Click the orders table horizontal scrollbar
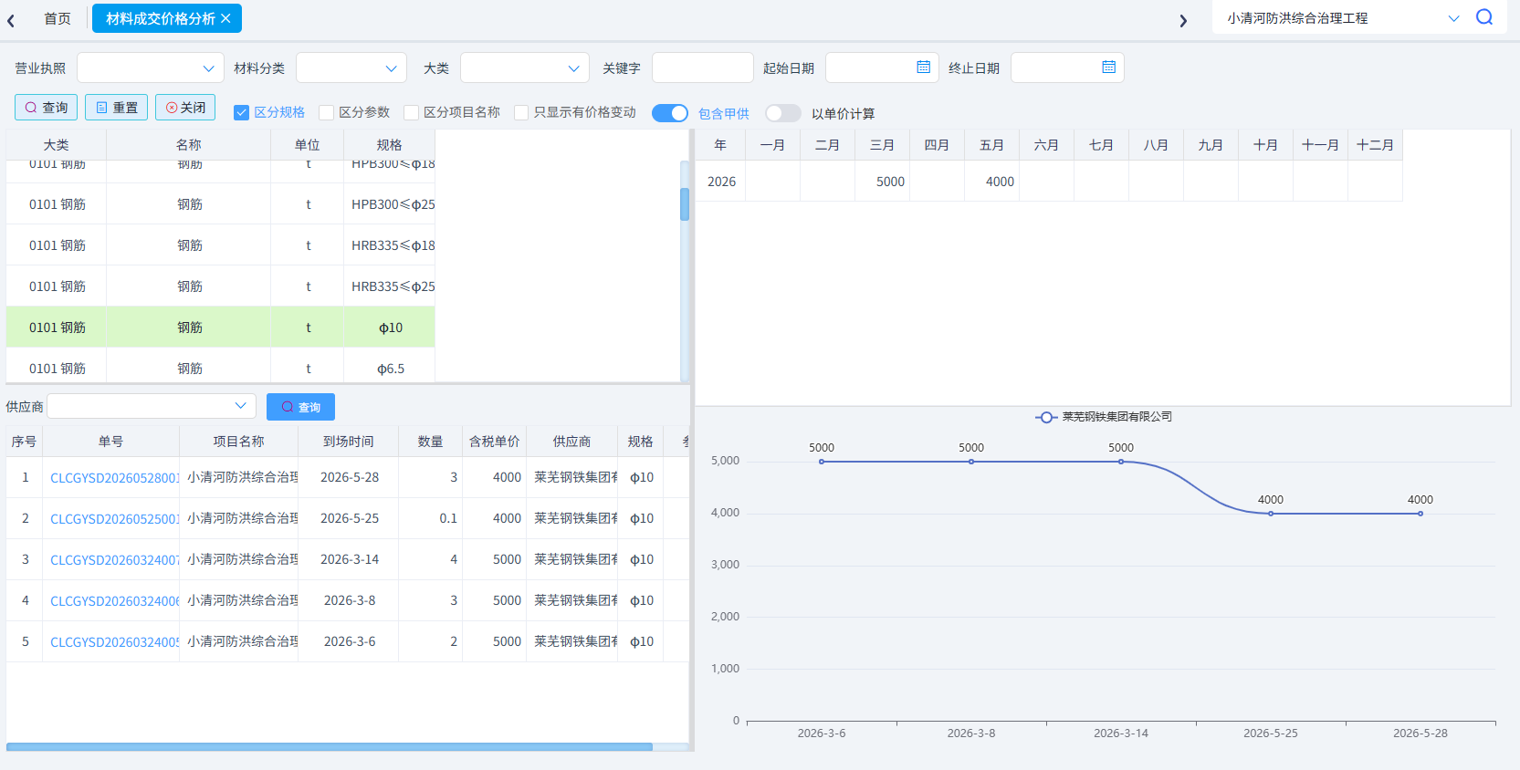Viewport: 1520px width, 770px height. 330,746
